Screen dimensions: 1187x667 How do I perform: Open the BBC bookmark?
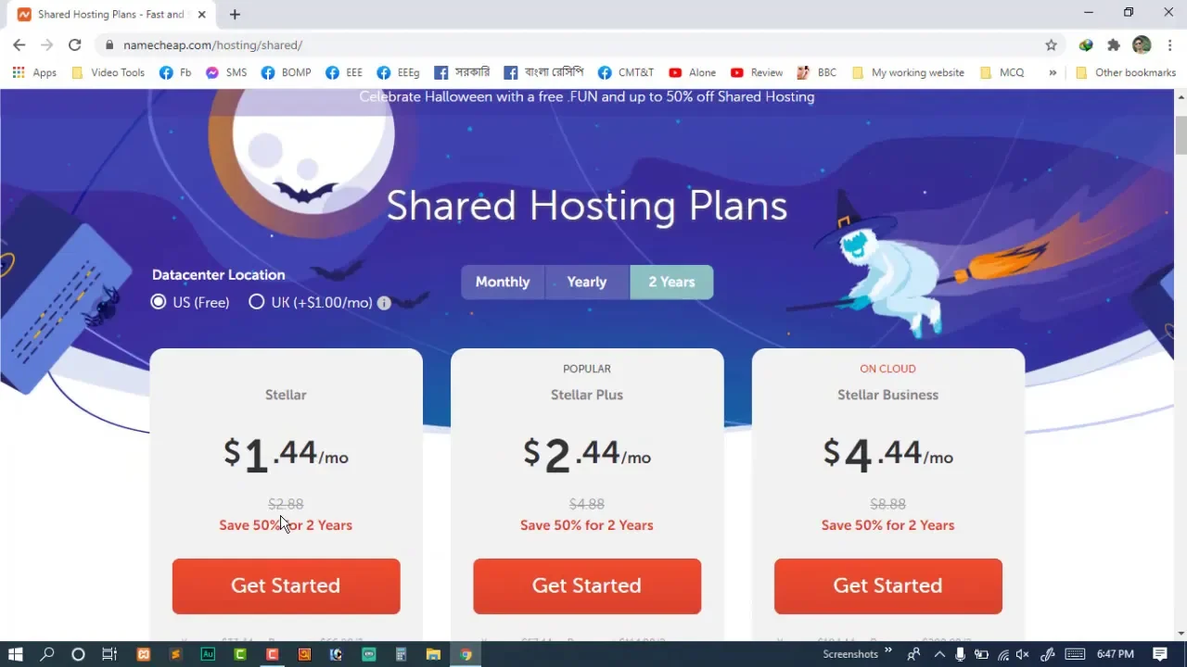(x=816, y=72)
